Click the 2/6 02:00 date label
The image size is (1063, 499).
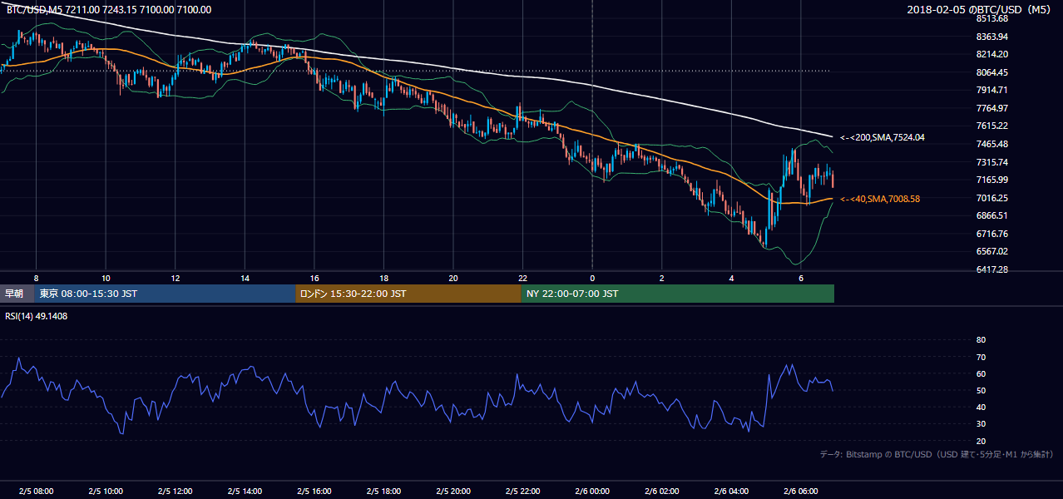662,492
